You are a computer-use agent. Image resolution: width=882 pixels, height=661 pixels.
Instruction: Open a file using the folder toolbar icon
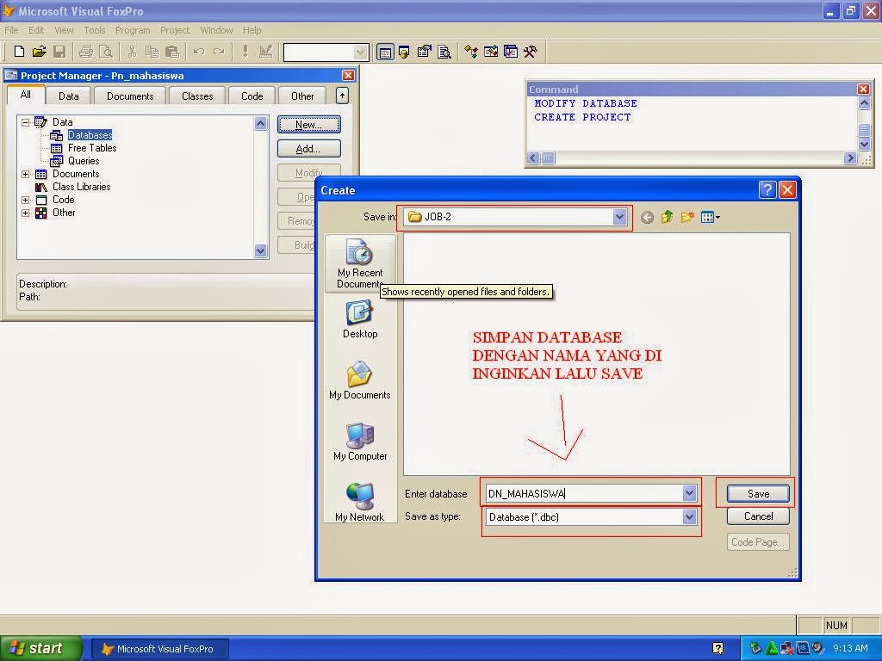point(40,52)
